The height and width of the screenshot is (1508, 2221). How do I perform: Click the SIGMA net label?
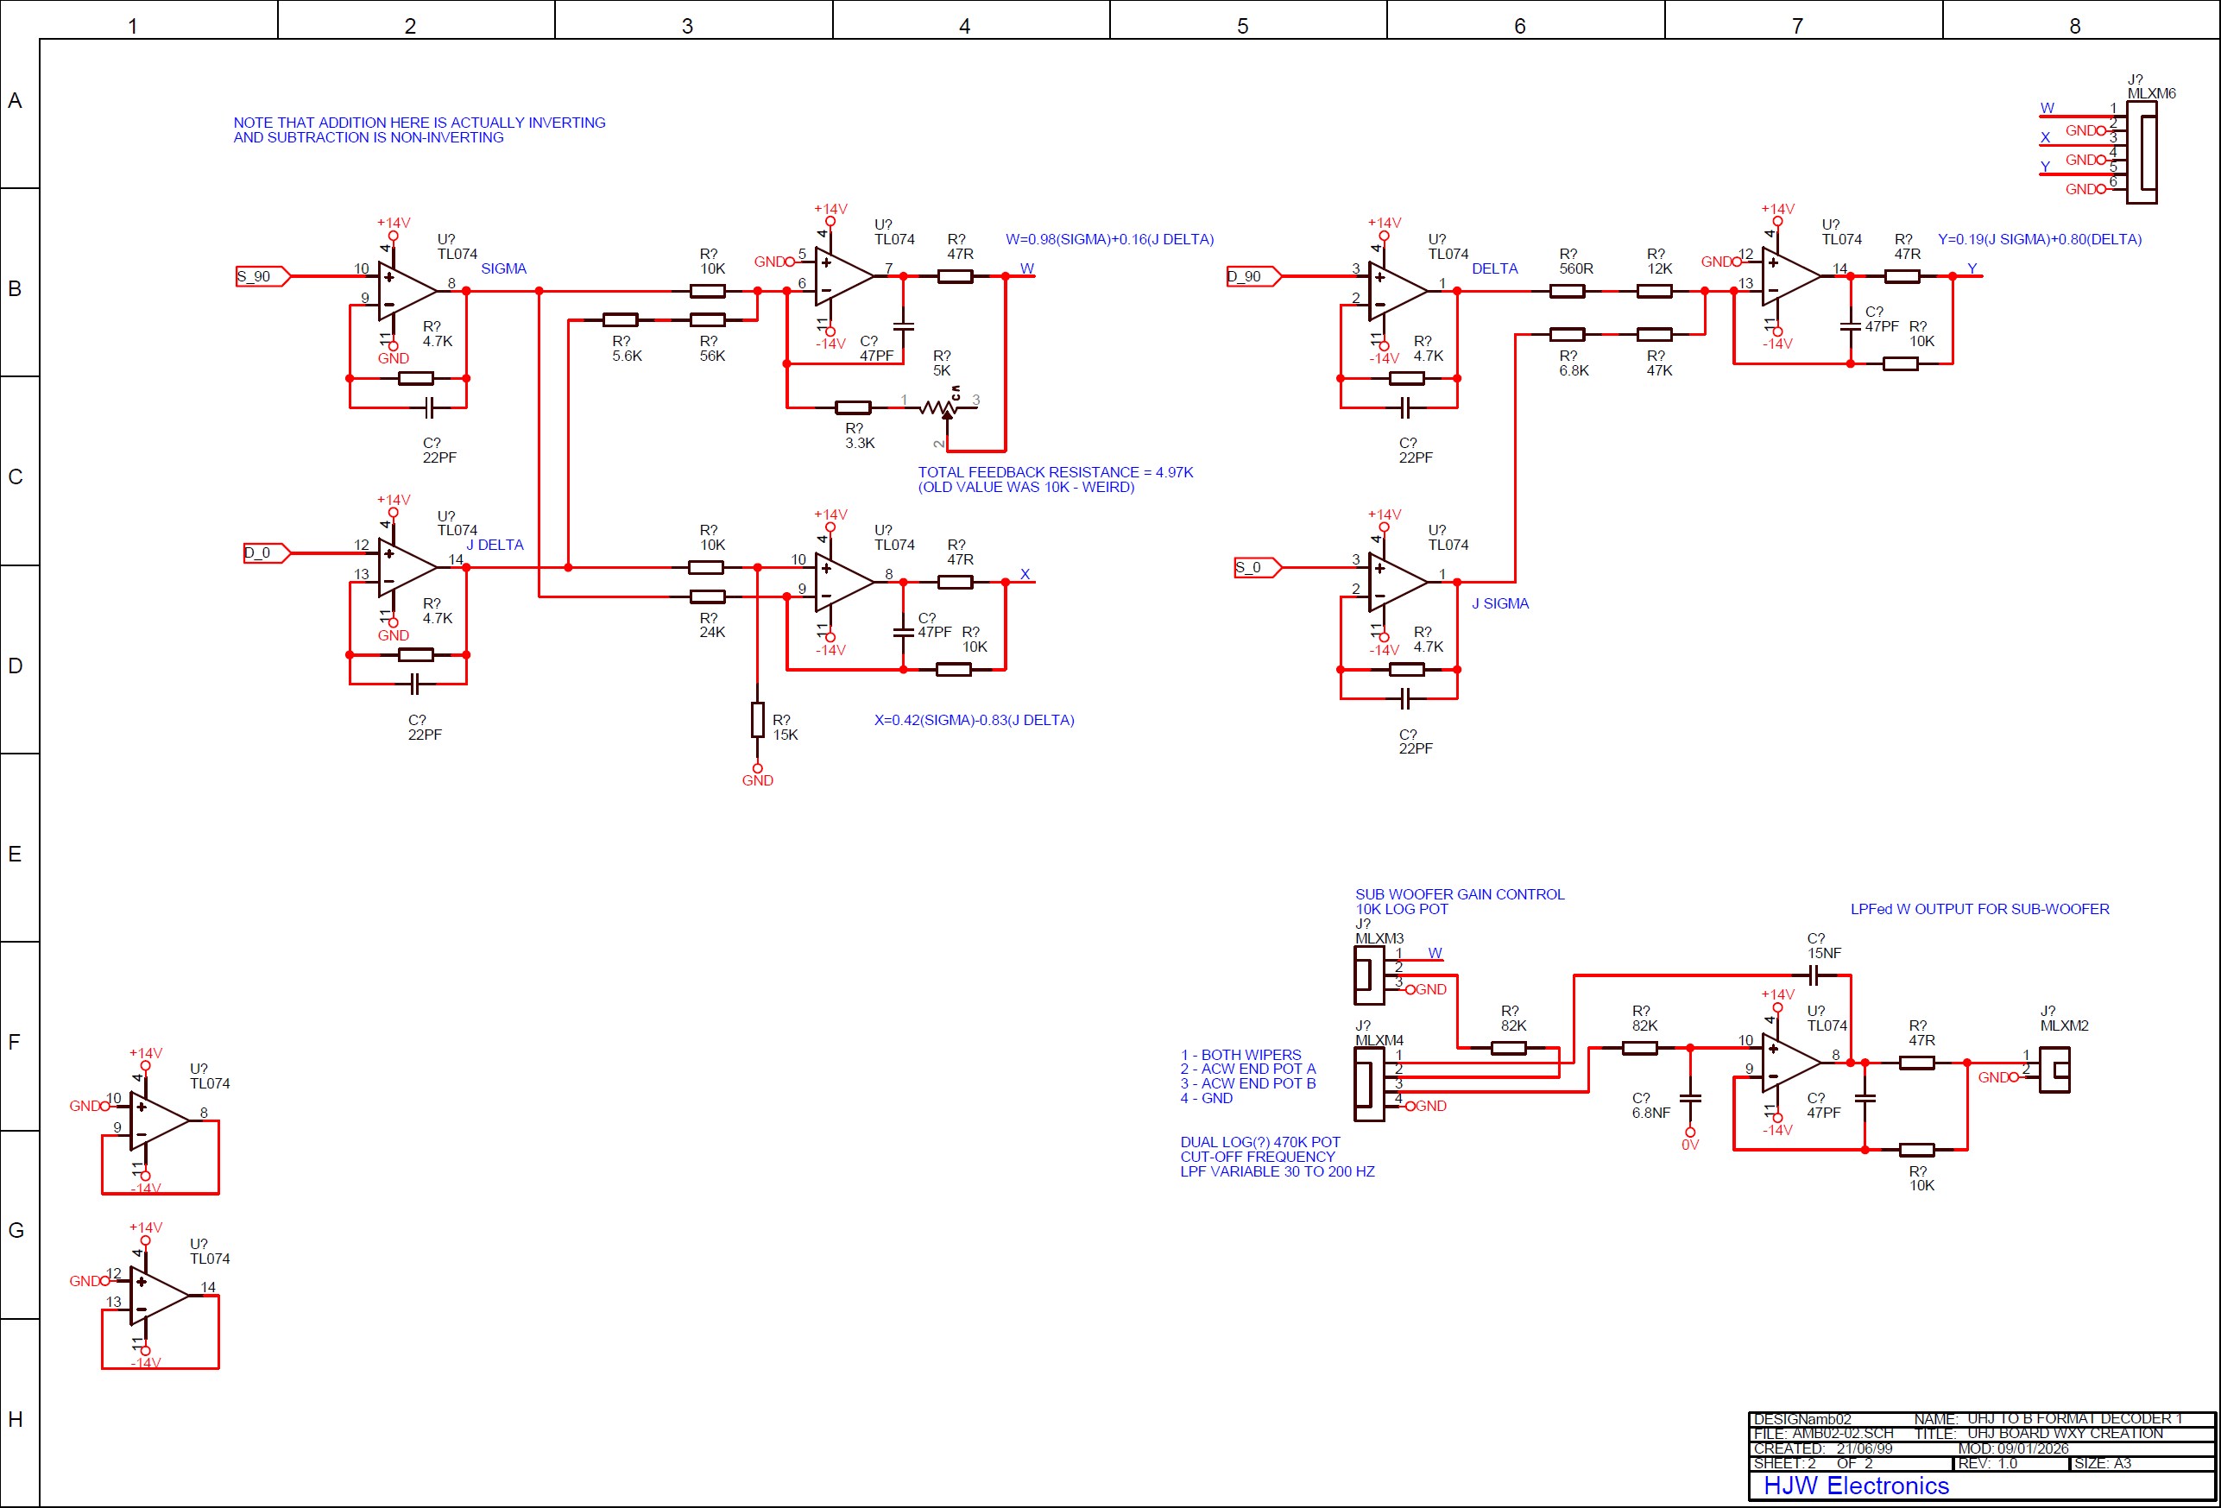click(502, 268)
